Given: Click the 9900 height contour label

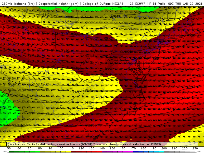Looking at the screenshot, I should 158,21.
